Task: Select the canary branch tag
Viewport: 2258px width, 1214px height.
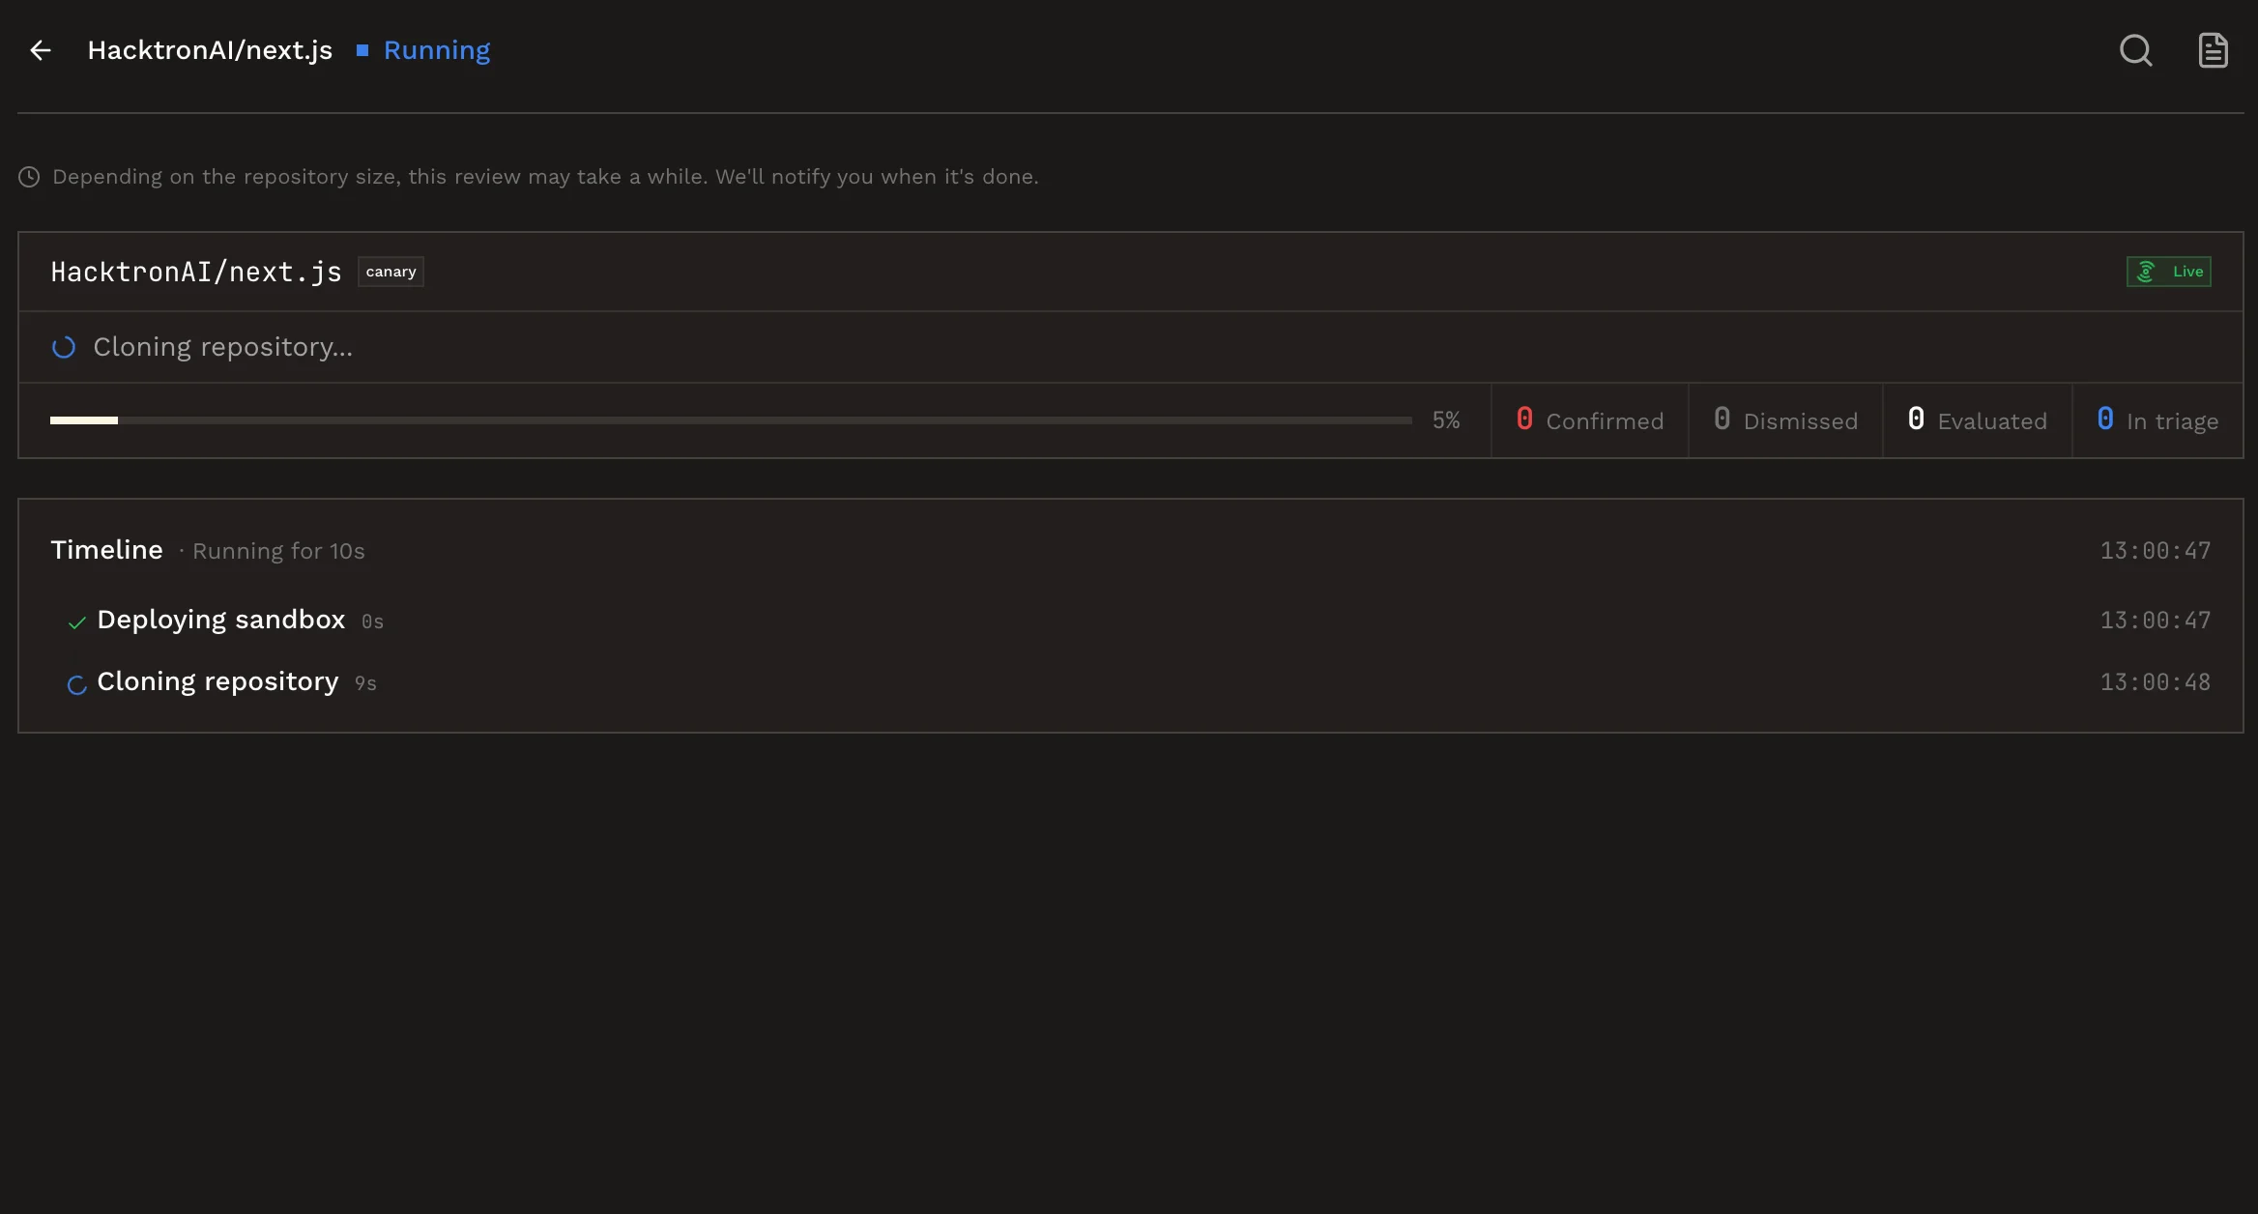Action: coord(391,272)
